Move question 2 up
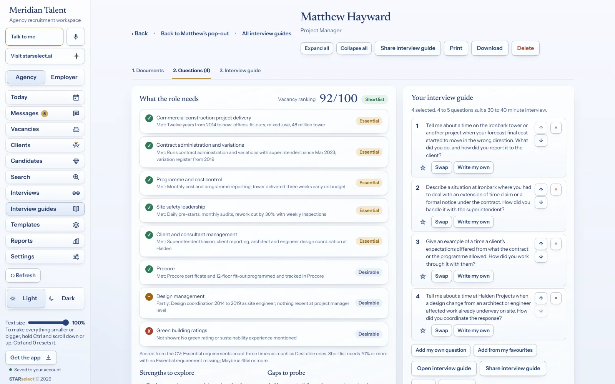The width and height of the screenshot is (615, 384). click(541, 189)
